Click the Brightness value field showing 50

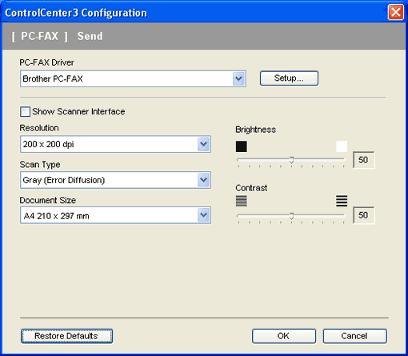coord(364,160)
